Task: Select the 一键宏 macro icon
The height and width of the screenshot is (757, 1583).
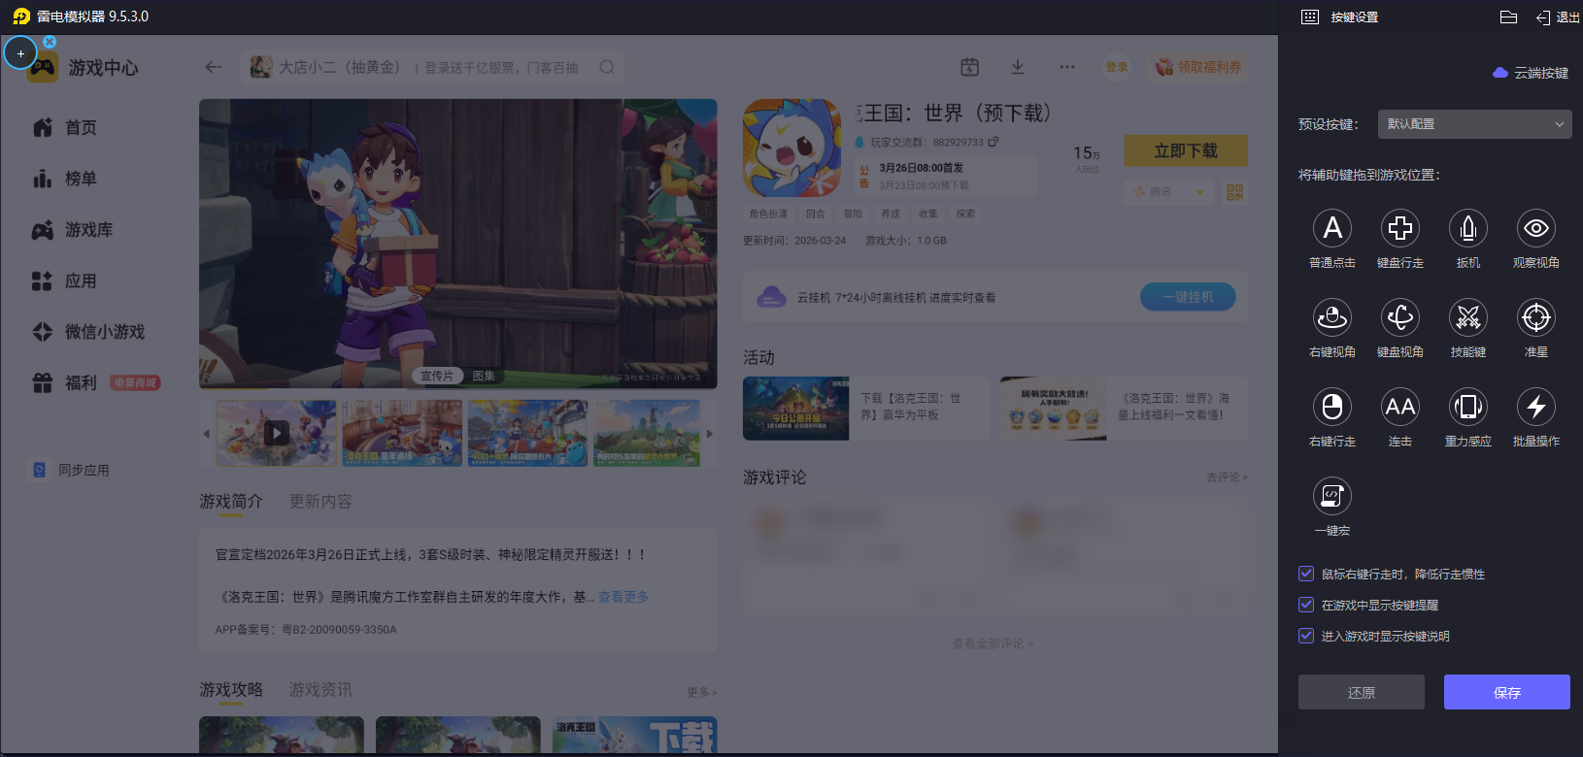Action: click(x=1332, y=496)
